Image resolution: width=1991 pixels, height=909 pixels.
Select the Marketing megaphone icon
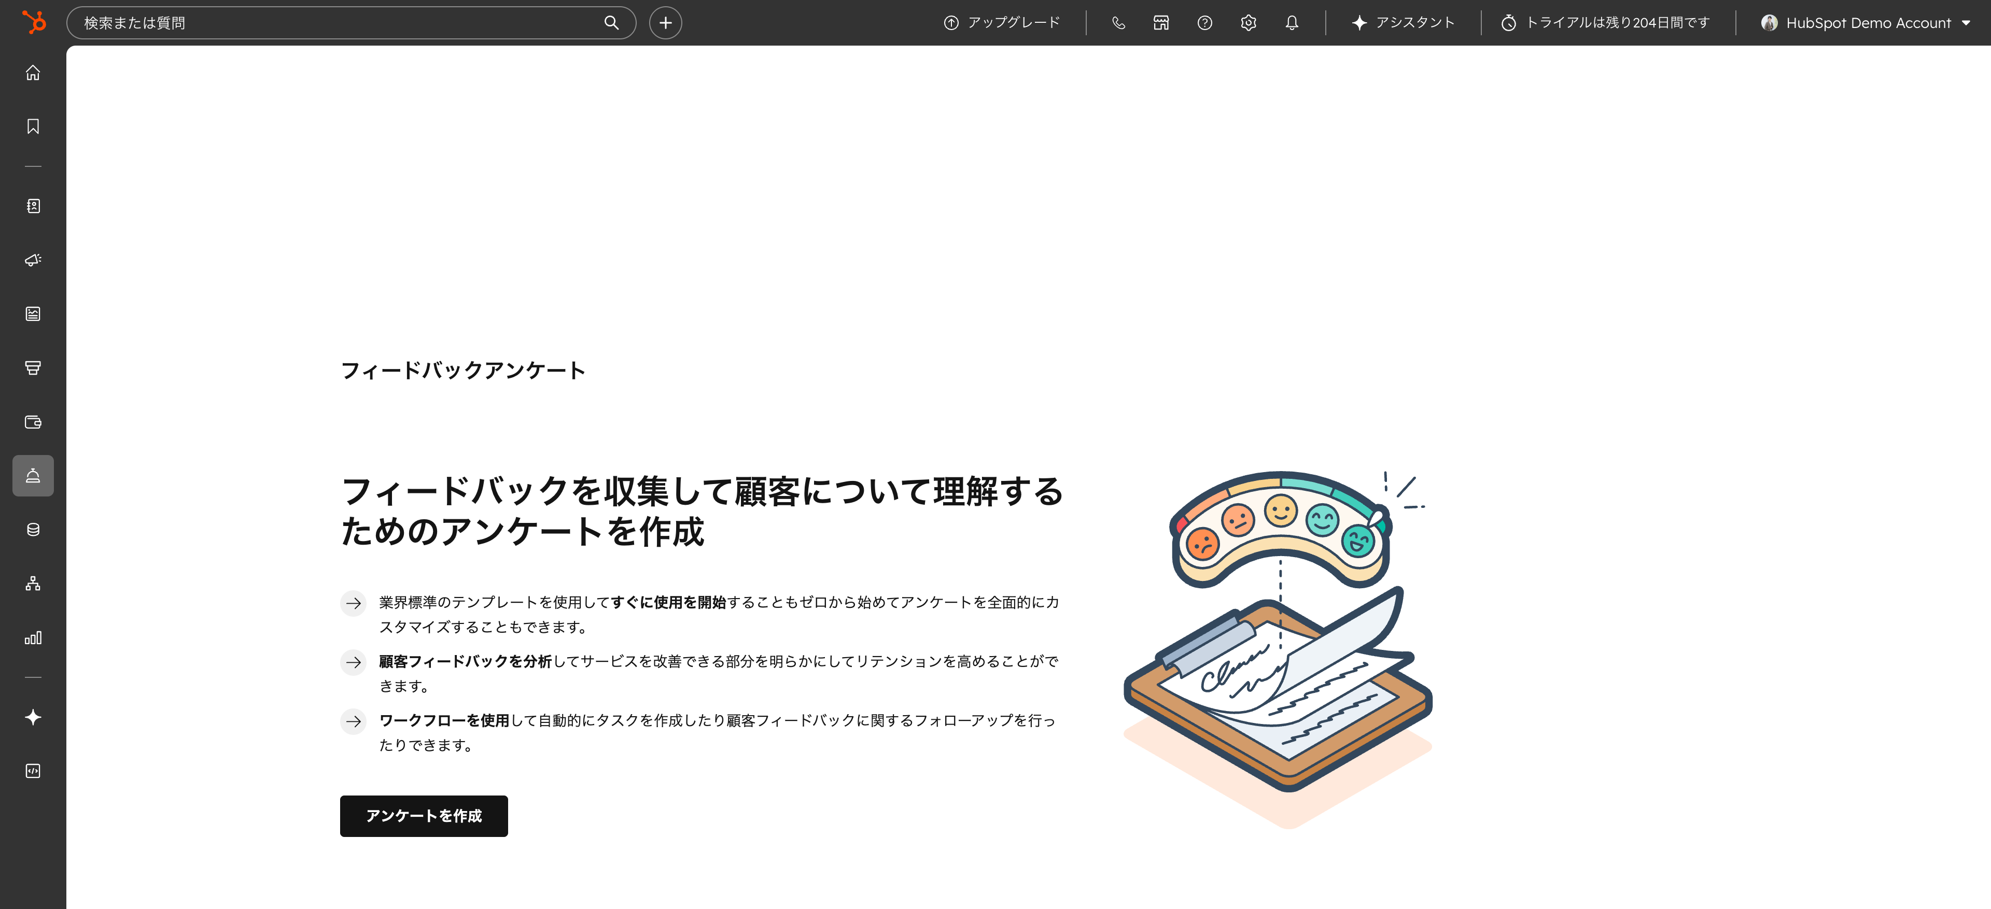(x=33, y=260)
